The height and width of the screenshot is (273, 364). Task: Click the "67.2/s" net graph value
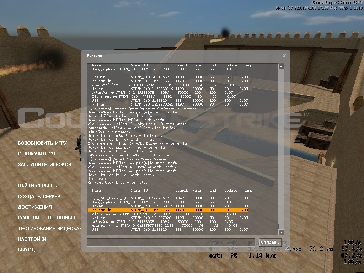tap(351, 255)
